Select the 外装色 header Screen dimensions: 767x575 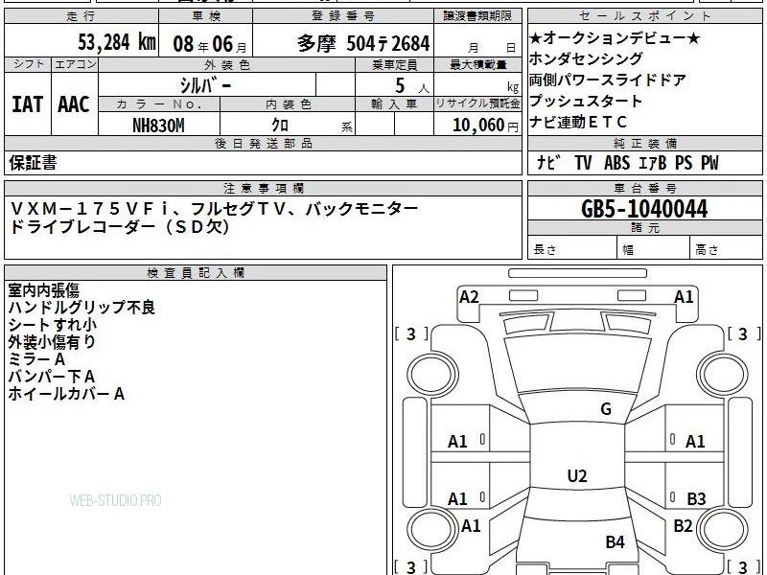point(226,64)
